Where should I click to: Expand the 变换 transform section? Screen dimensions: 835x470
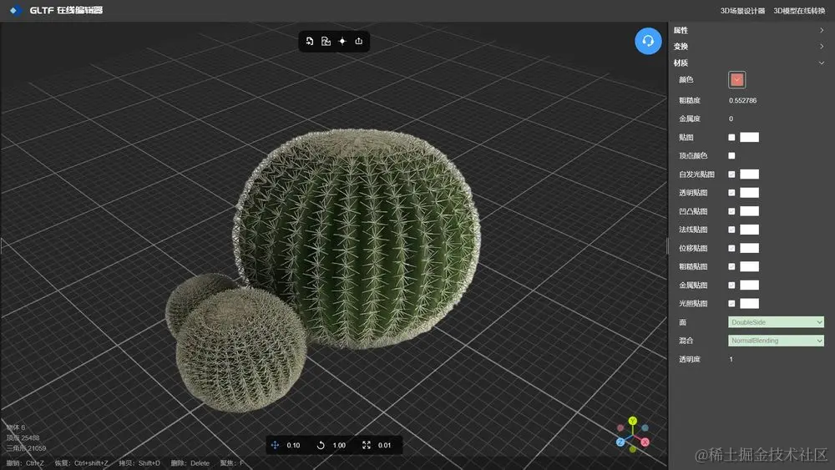pyautogui.click(x=749, y=46)
